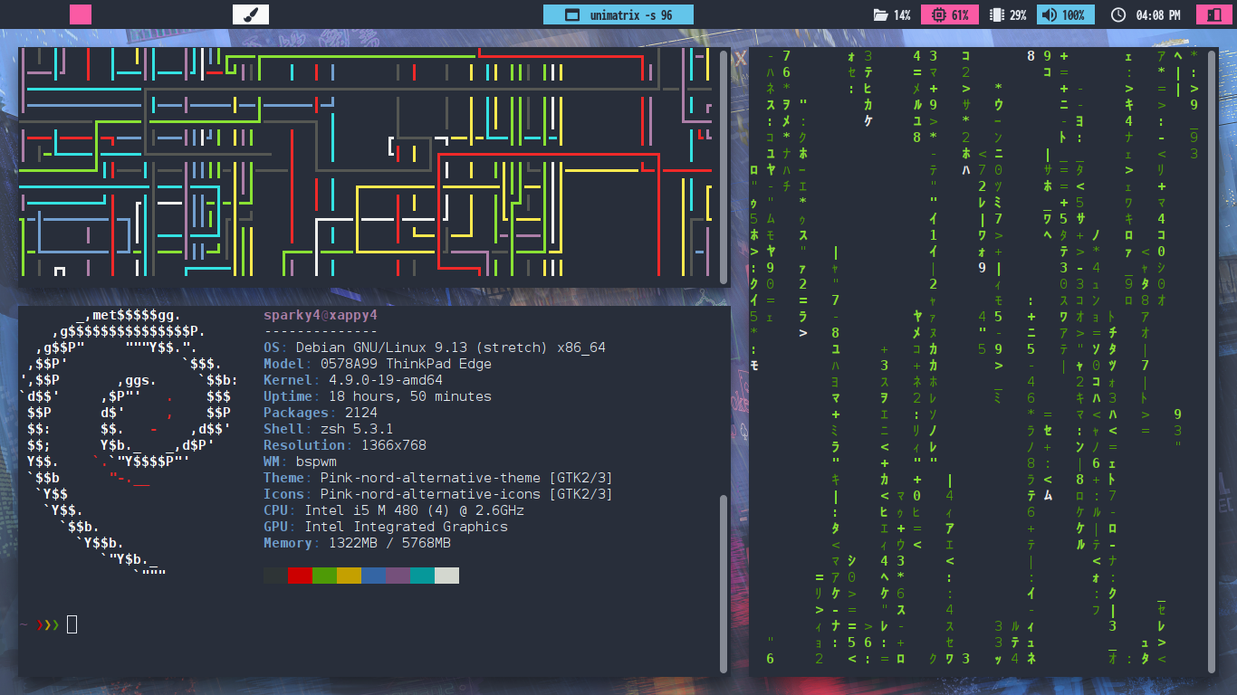Click the unimatrix -s 96 window title
1237x695 pixels.
coord(630,15)
